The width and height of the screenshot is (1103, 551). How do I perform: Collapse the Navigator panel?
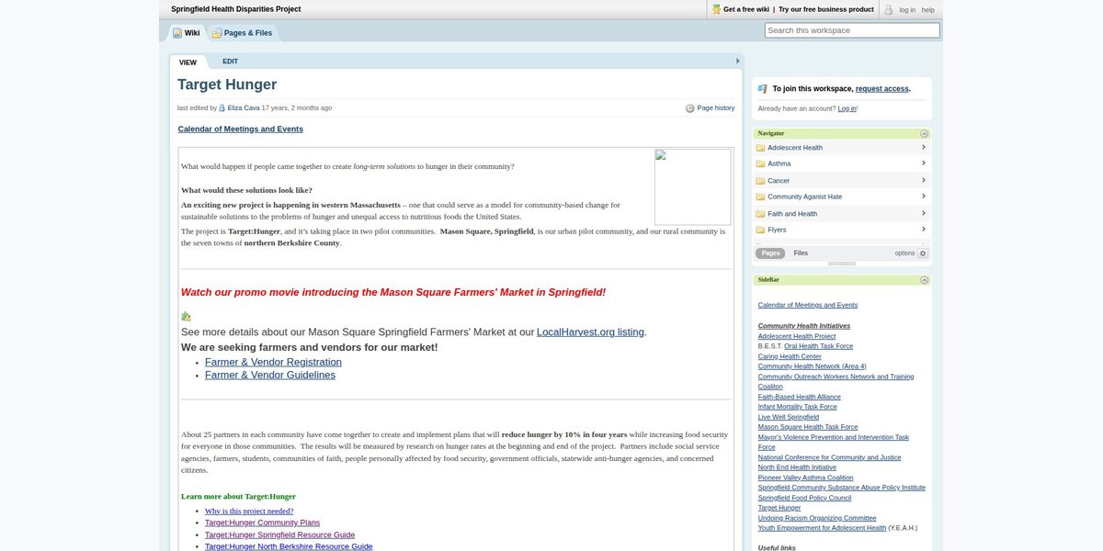[x=924, y=133]
